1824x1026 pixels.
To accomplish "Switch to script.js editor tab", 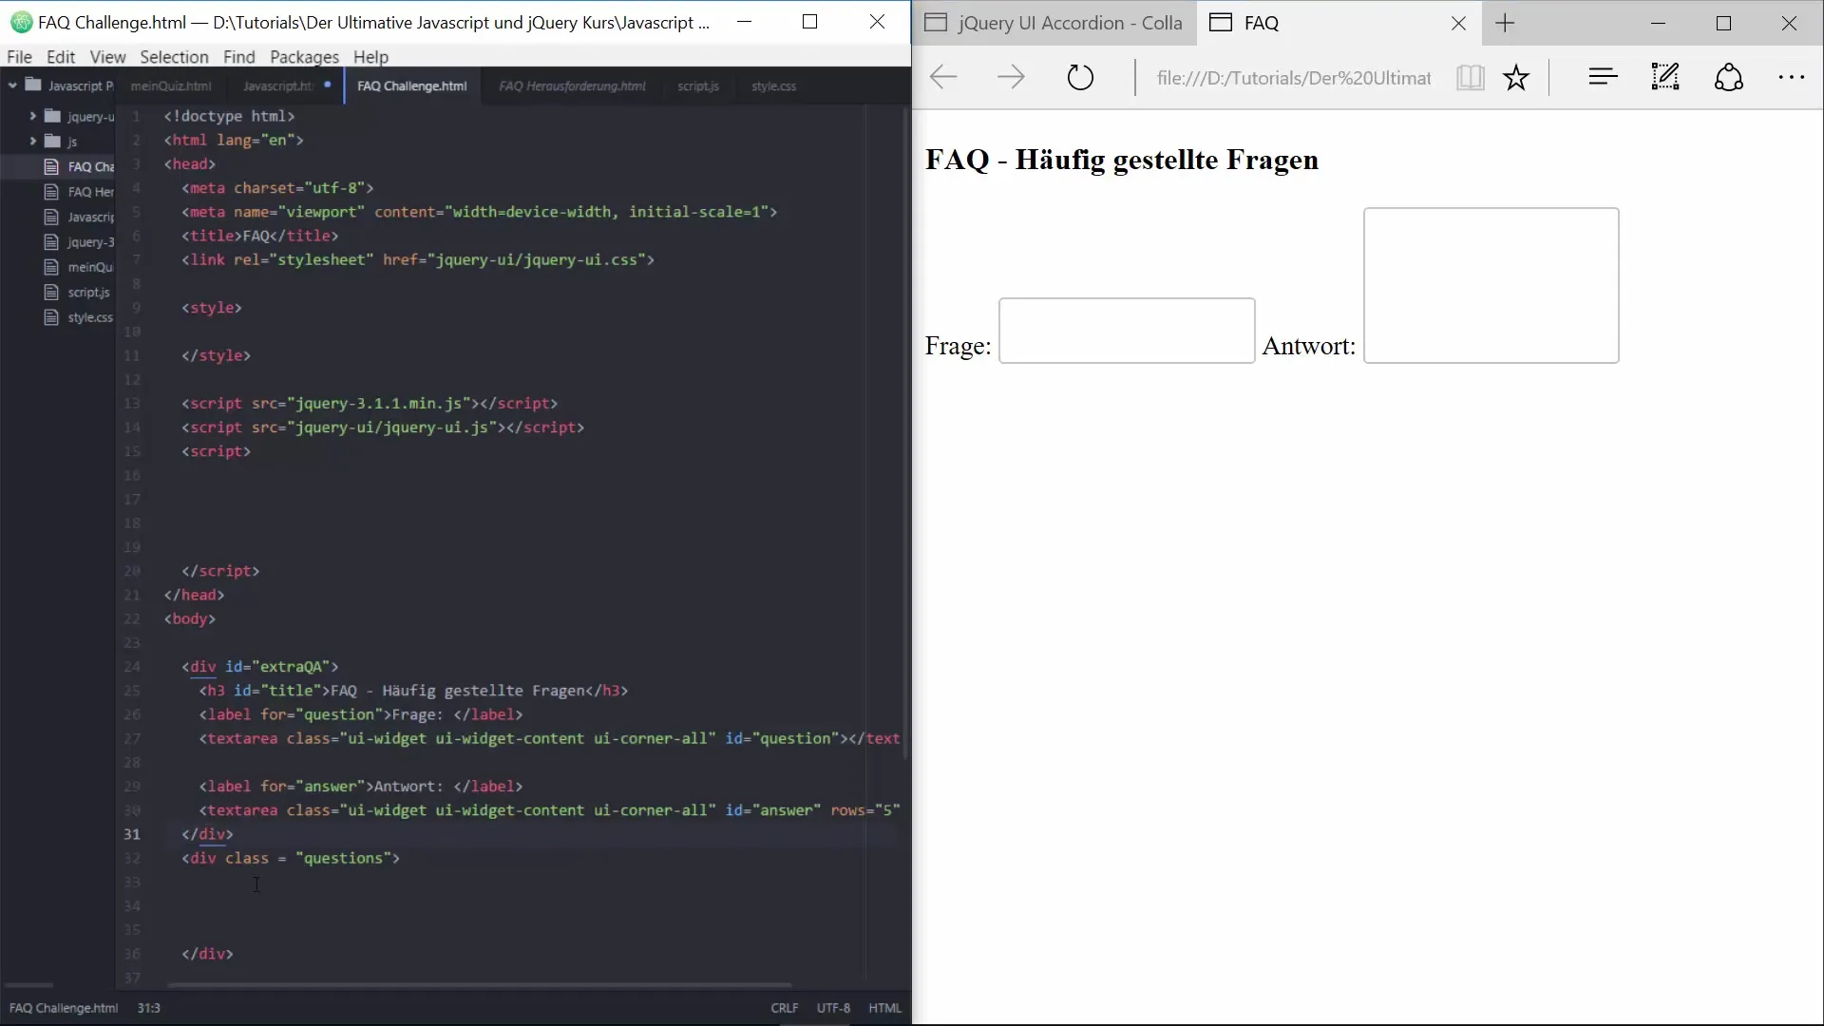I will click(x=698, y=86).
